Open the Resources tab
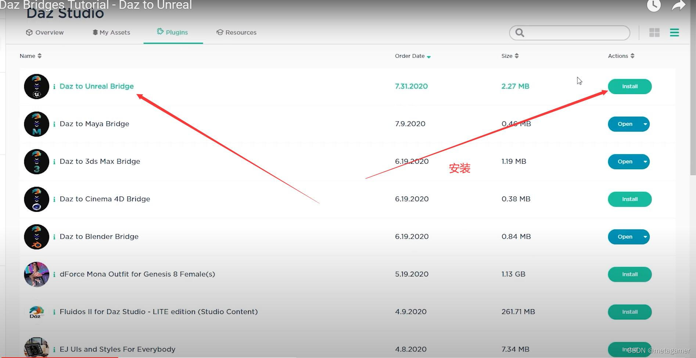Screen dimensions: 696x358 pos(236,32)
